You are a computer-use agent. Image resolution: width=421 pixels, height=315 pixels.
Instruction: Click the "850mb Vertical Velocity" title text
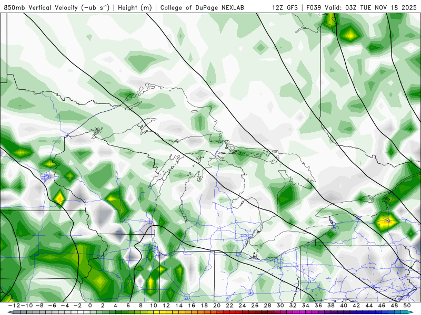coord(41,8)
